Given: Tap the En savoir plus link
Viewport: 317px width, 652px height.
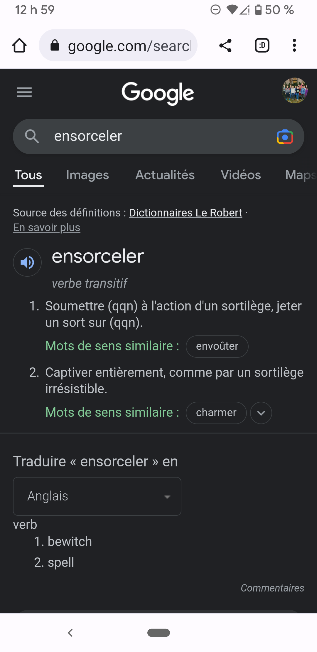Looking at the screenshot, I should point(47,227).
